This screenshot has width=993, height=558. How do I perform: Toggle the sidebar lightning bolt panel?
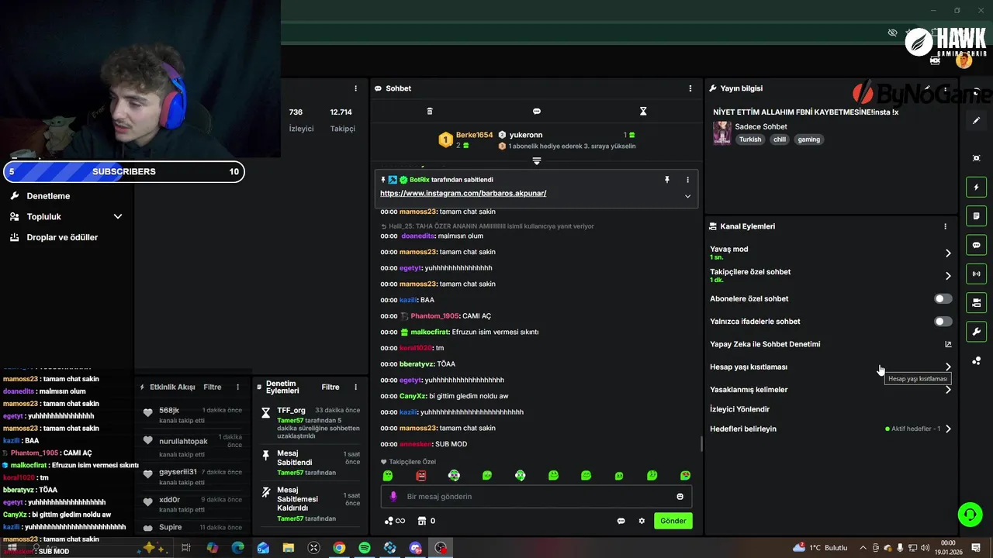point(976,187)
